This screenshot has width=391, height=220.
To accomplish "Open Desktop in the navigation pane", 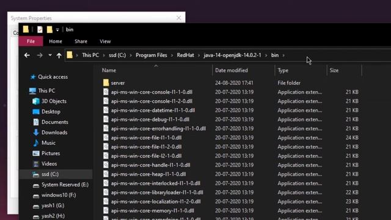I will pyautogui.click(x=51, y=112).
